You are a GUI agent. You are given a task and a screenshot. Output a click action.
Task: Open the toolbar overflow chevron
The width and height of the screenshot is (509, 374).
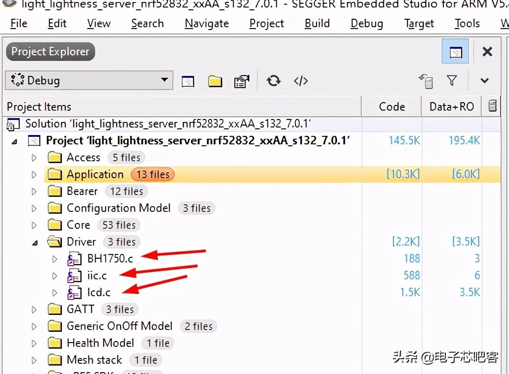(484, 81)
